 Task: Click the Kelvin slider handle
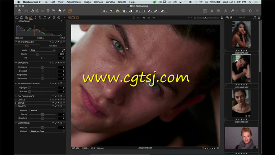click(x=37, y=54)
